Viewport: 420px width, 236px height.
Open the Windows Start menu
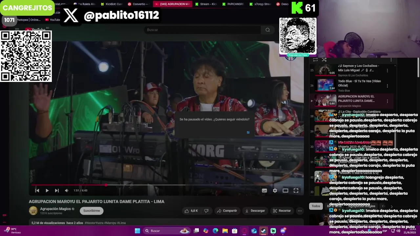[x=137, y=231]
